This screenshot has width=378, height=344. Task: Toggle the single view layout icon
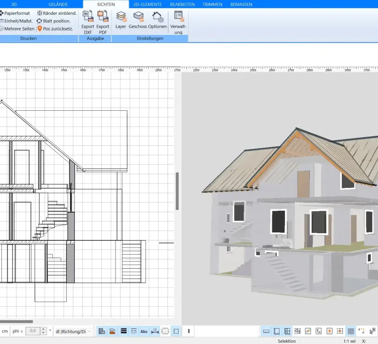(x=276, y=331)
